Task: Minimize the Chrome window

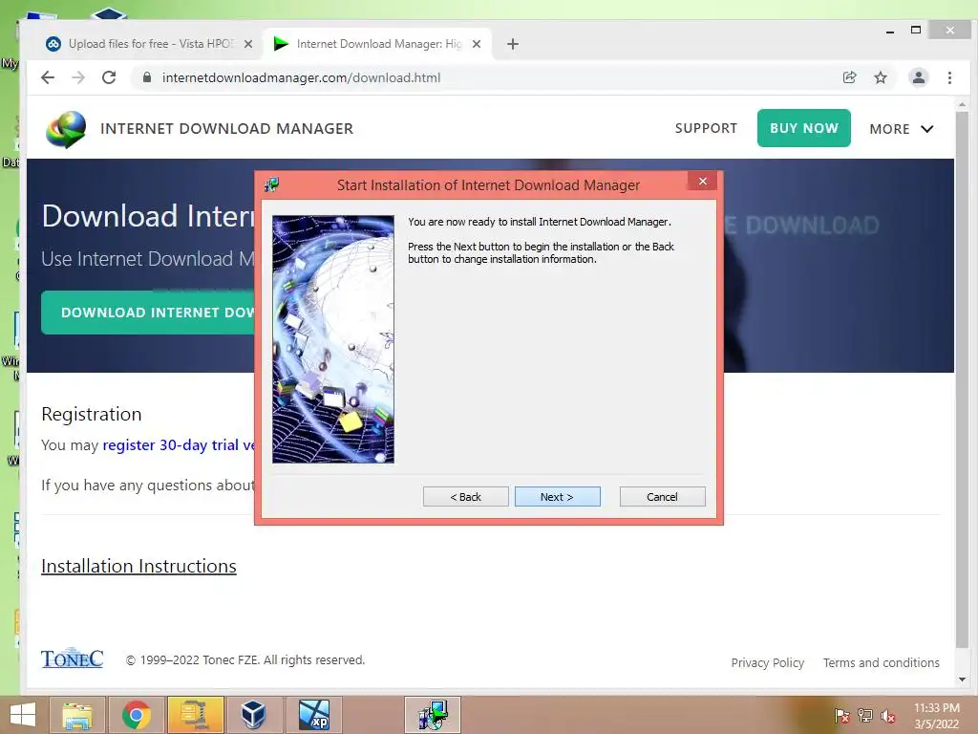Action: 890,30
